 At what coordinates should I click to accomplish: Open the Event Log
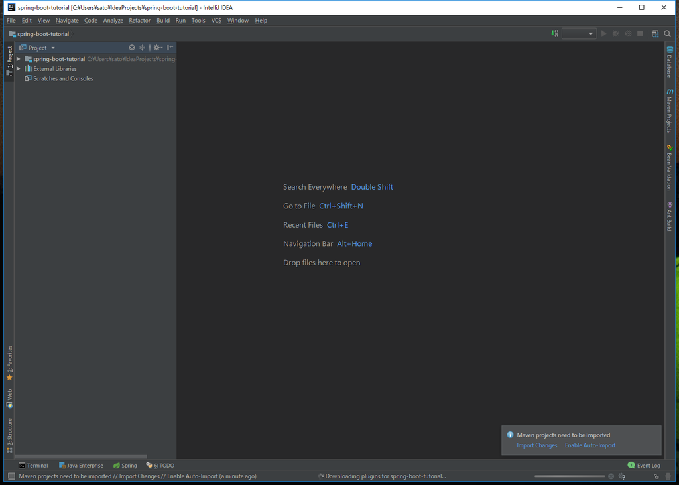coord(644,466)
